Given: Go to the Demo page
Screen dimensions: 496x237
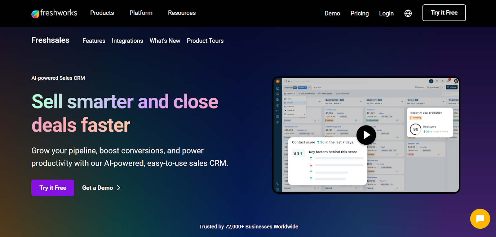Looking at the screenshot, I should 332,13.
